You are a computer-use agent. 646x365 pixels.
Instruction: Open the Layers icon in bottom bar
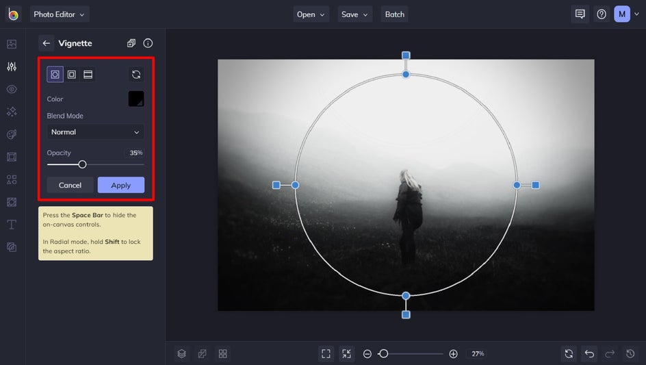point(181,353)
